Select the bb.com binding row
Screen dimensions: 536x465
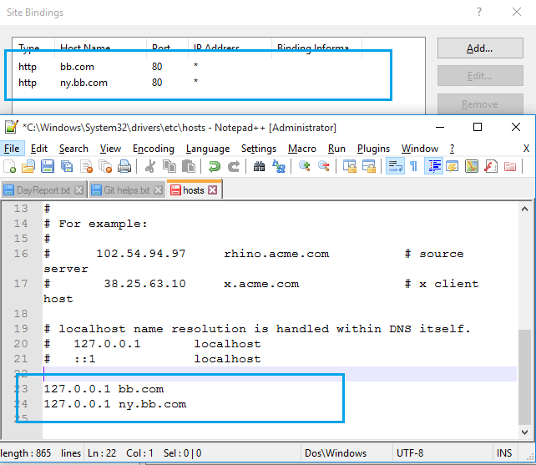coord(219,66)
